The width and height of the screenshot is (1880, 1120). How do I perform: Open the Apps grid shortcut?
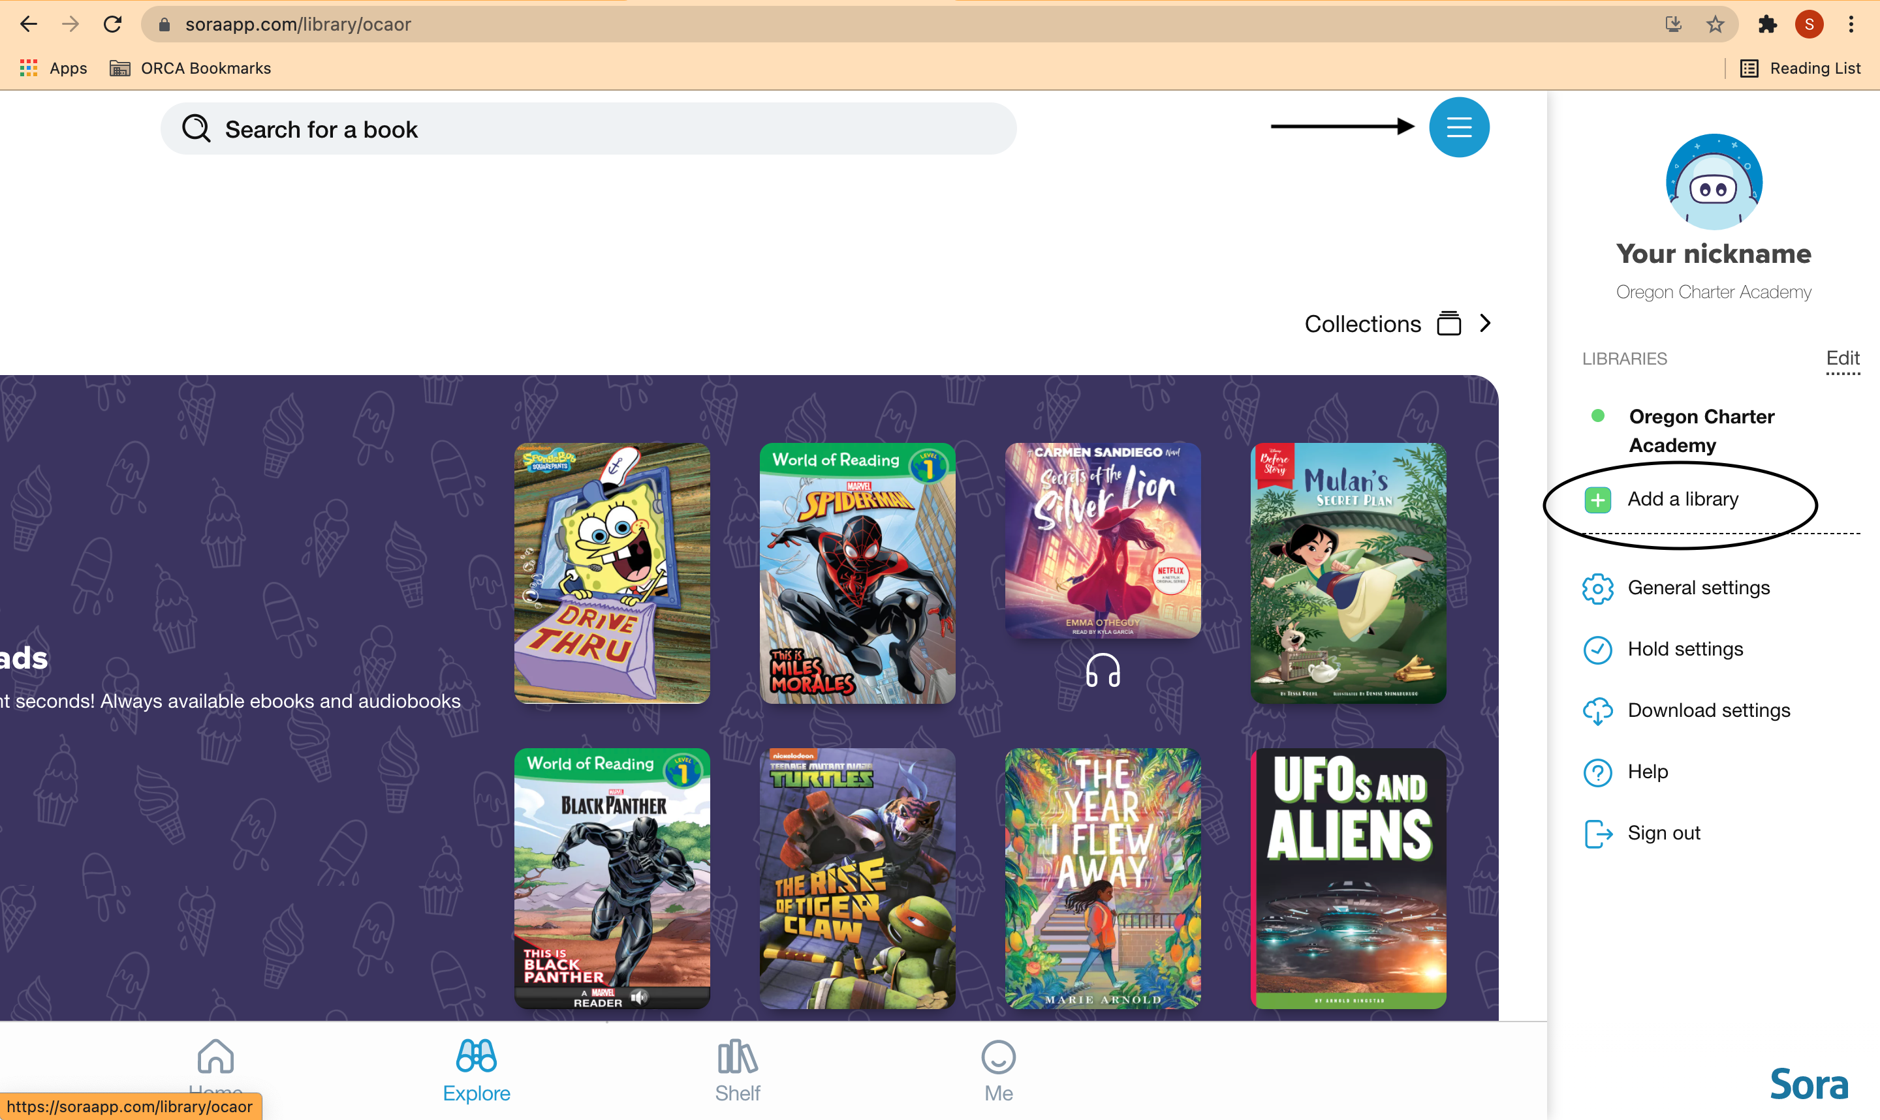[x=53, y=68]
